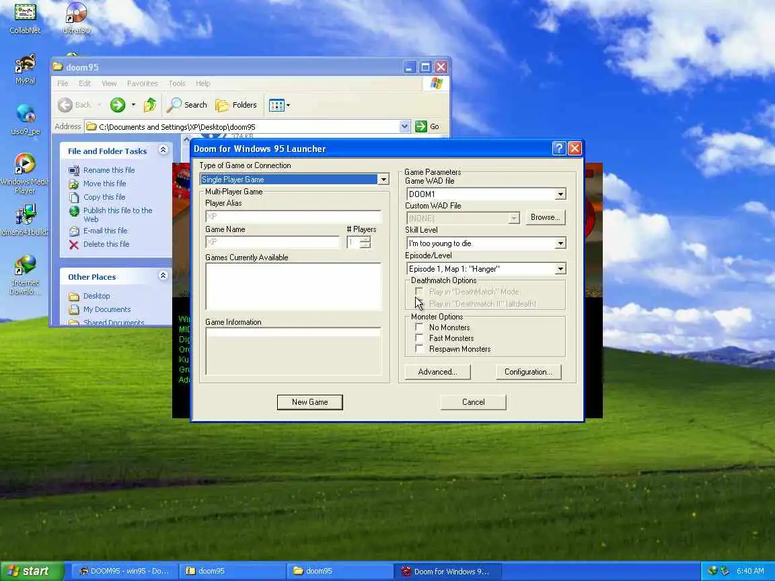Image resolution: width=775 pixels, height=581 pixels.
Task: Cancel the Doom Launcher dialog
Action: click(473, 402)
